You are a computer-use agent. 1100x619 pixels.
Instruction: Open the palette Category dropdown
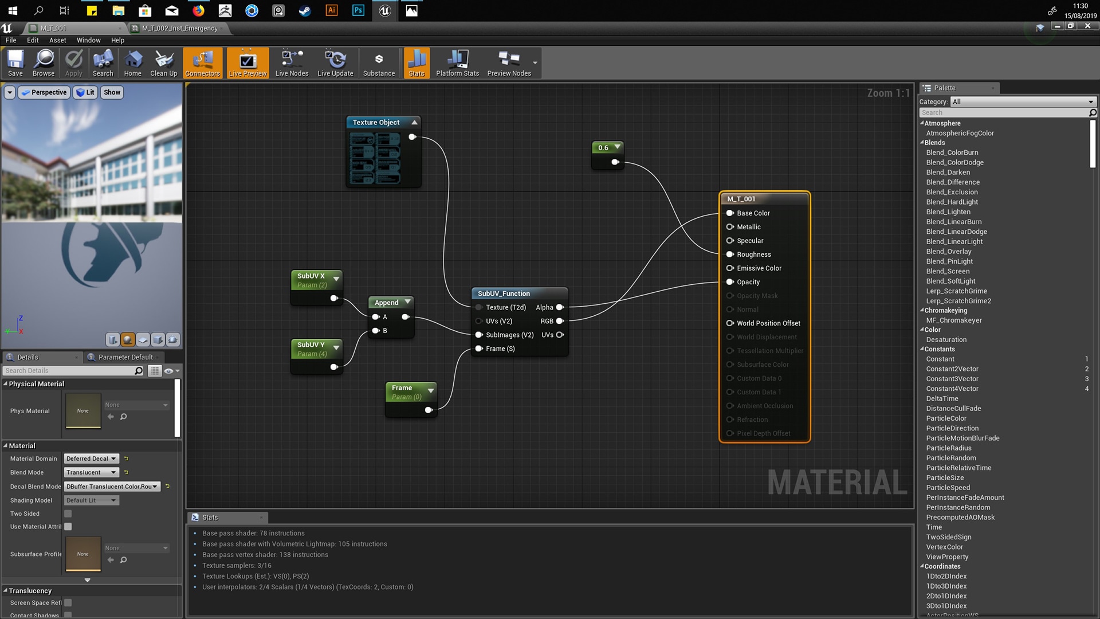click(1022, 102)
